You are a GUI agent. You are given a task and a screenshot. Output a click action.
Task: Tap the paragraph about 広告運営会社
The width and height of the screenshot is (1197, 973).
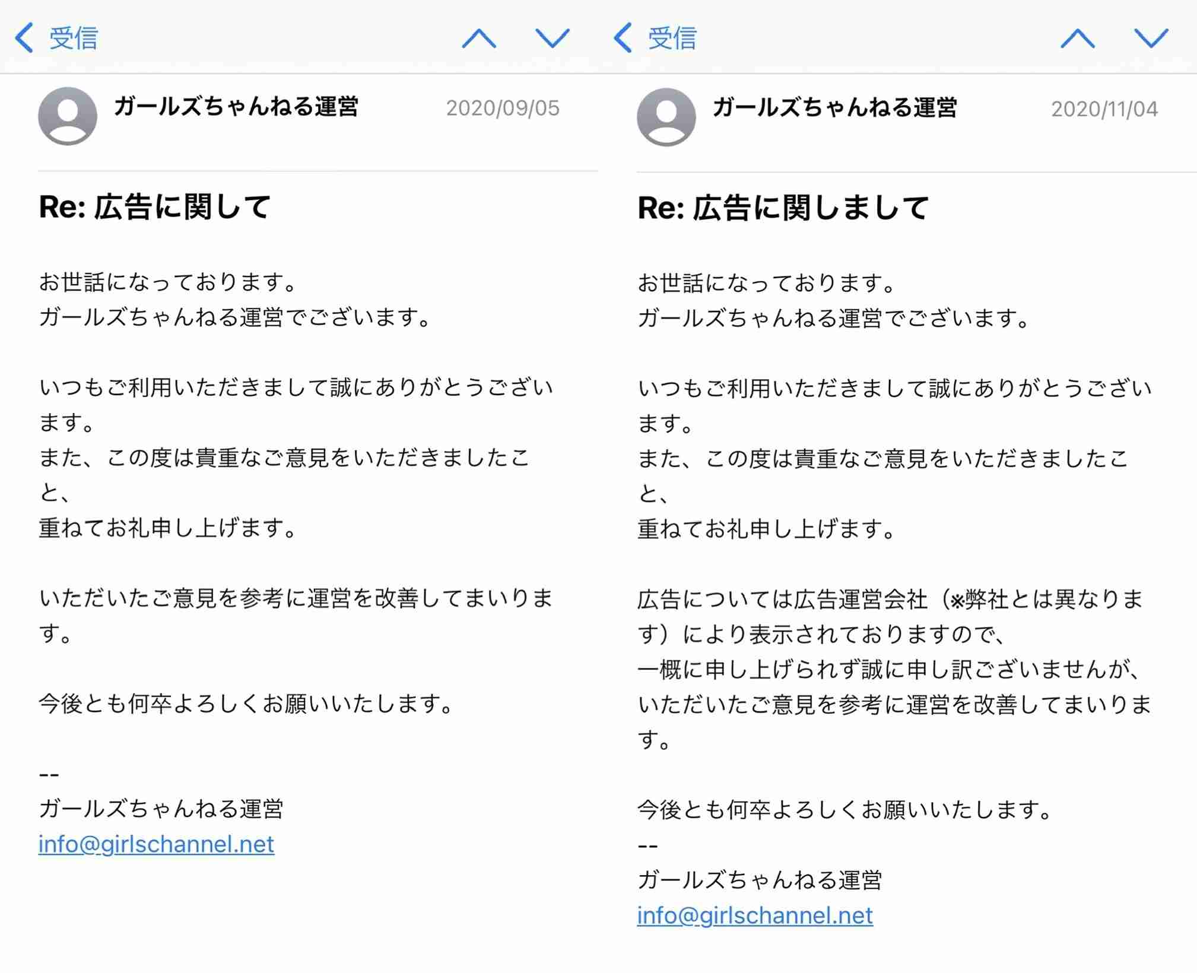894,669
